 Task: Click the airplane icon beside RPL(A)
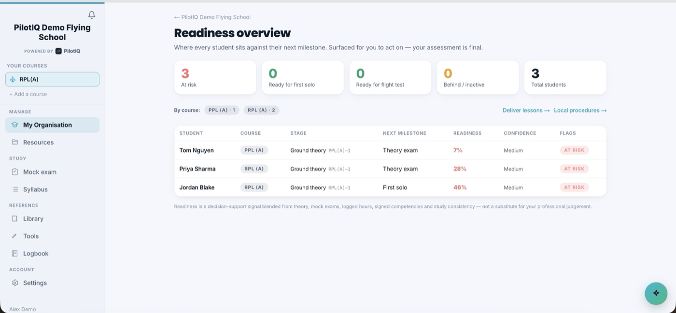point(13,80)
